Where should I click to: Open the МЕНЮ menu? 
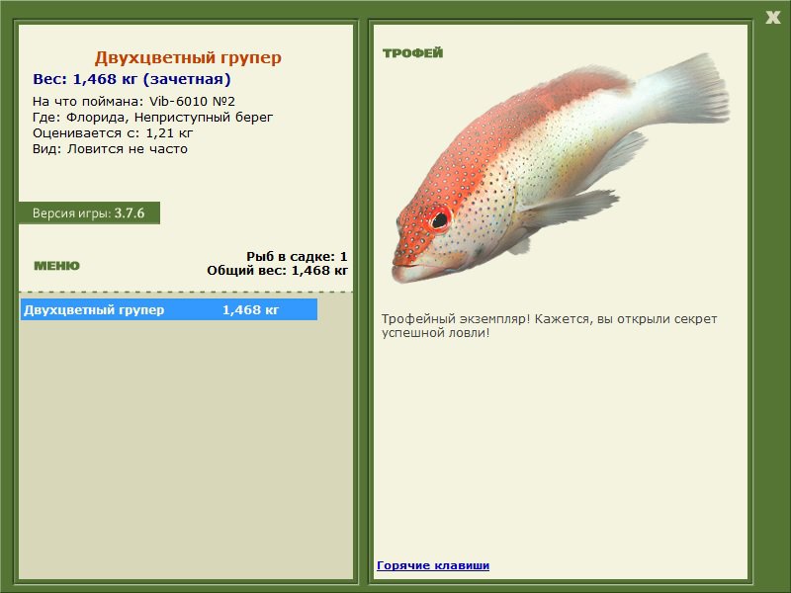pos(56,266)
